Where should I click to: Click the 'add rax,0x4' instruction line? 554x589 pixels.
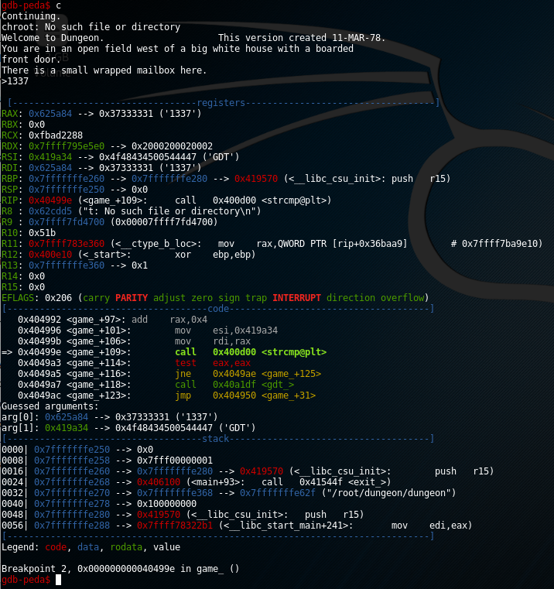[169, 320]
